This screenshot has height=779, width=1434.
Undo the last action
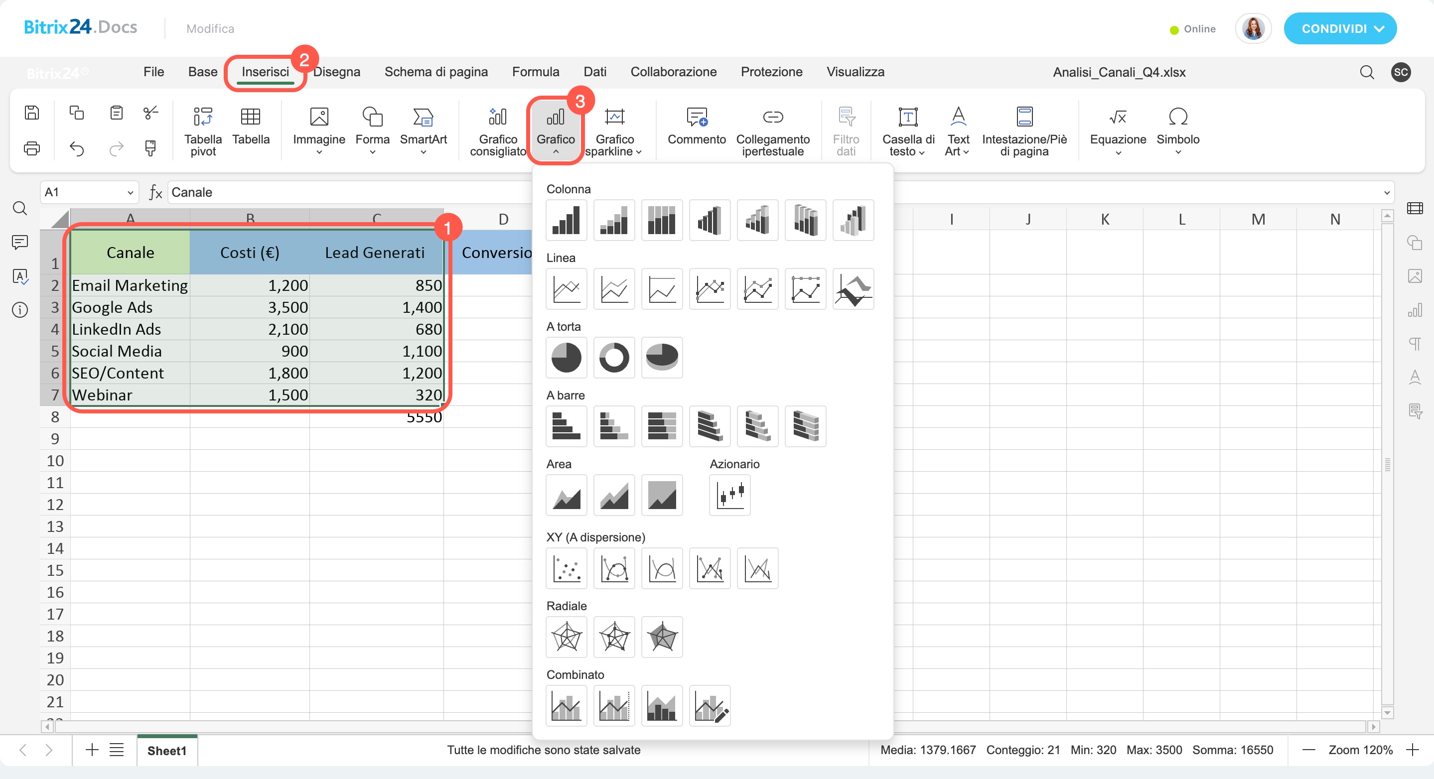pyautogui.click(x=77, y=148)
